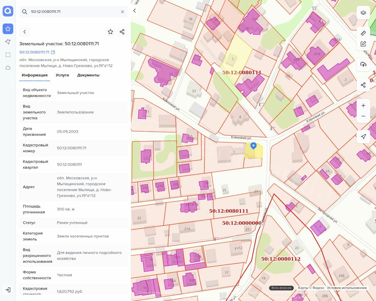Viewport: 376px width, 301px height.
Task: Share the map using the right toolbar
Action: (x=363, y=85)
